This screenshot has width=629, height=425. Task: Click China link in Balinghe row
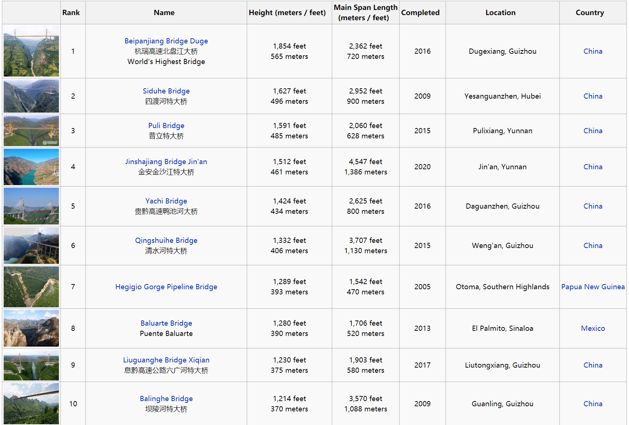[593, 404]
